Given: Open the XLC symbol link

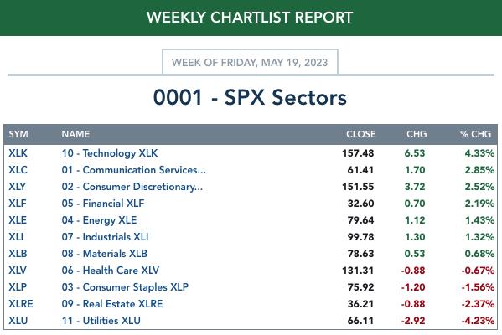Looking at the screenshot, I should [18, 169].
